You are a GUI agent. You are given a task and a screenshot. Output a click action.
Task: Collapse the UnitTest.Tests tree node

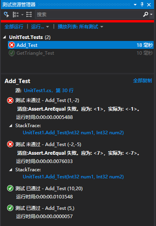4,37
